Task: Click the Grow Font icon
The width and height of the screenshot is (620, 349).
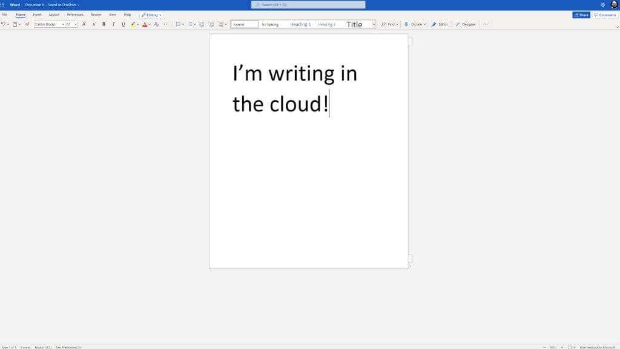Action: click(x=84, y=24)
